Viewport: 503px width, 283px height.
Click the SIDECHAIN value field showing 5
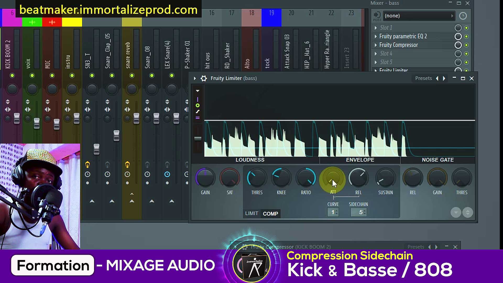[x=359, y=212]
